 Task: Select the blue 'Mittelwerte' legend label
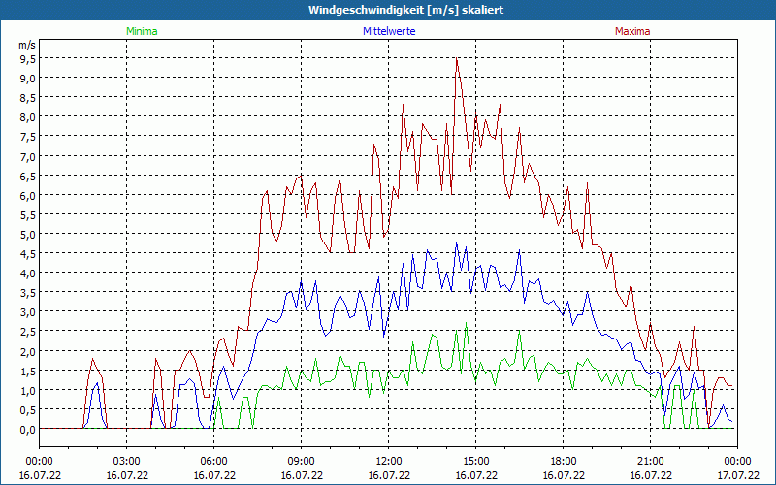click(389, 31)
